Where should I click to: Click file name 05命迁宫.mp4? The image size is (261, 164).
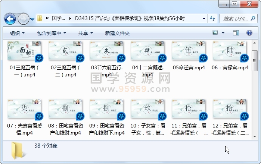coord(189,67)
